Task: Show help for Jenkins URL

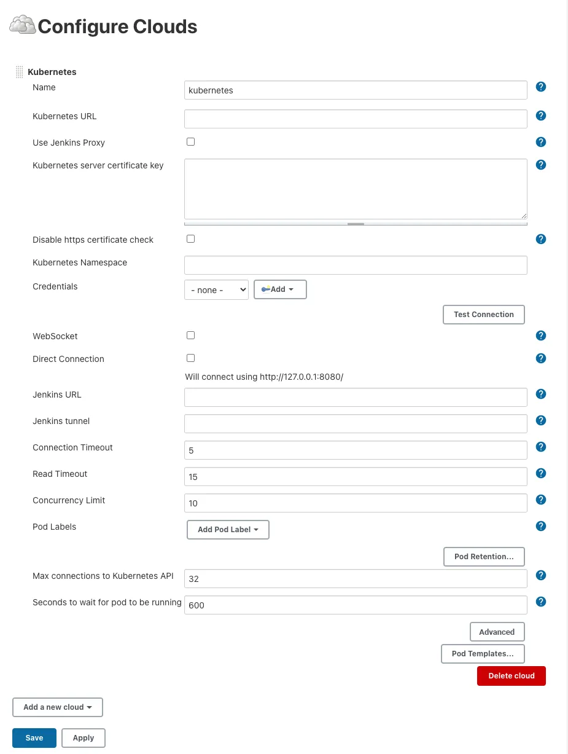Action: (x=541, y=394)
